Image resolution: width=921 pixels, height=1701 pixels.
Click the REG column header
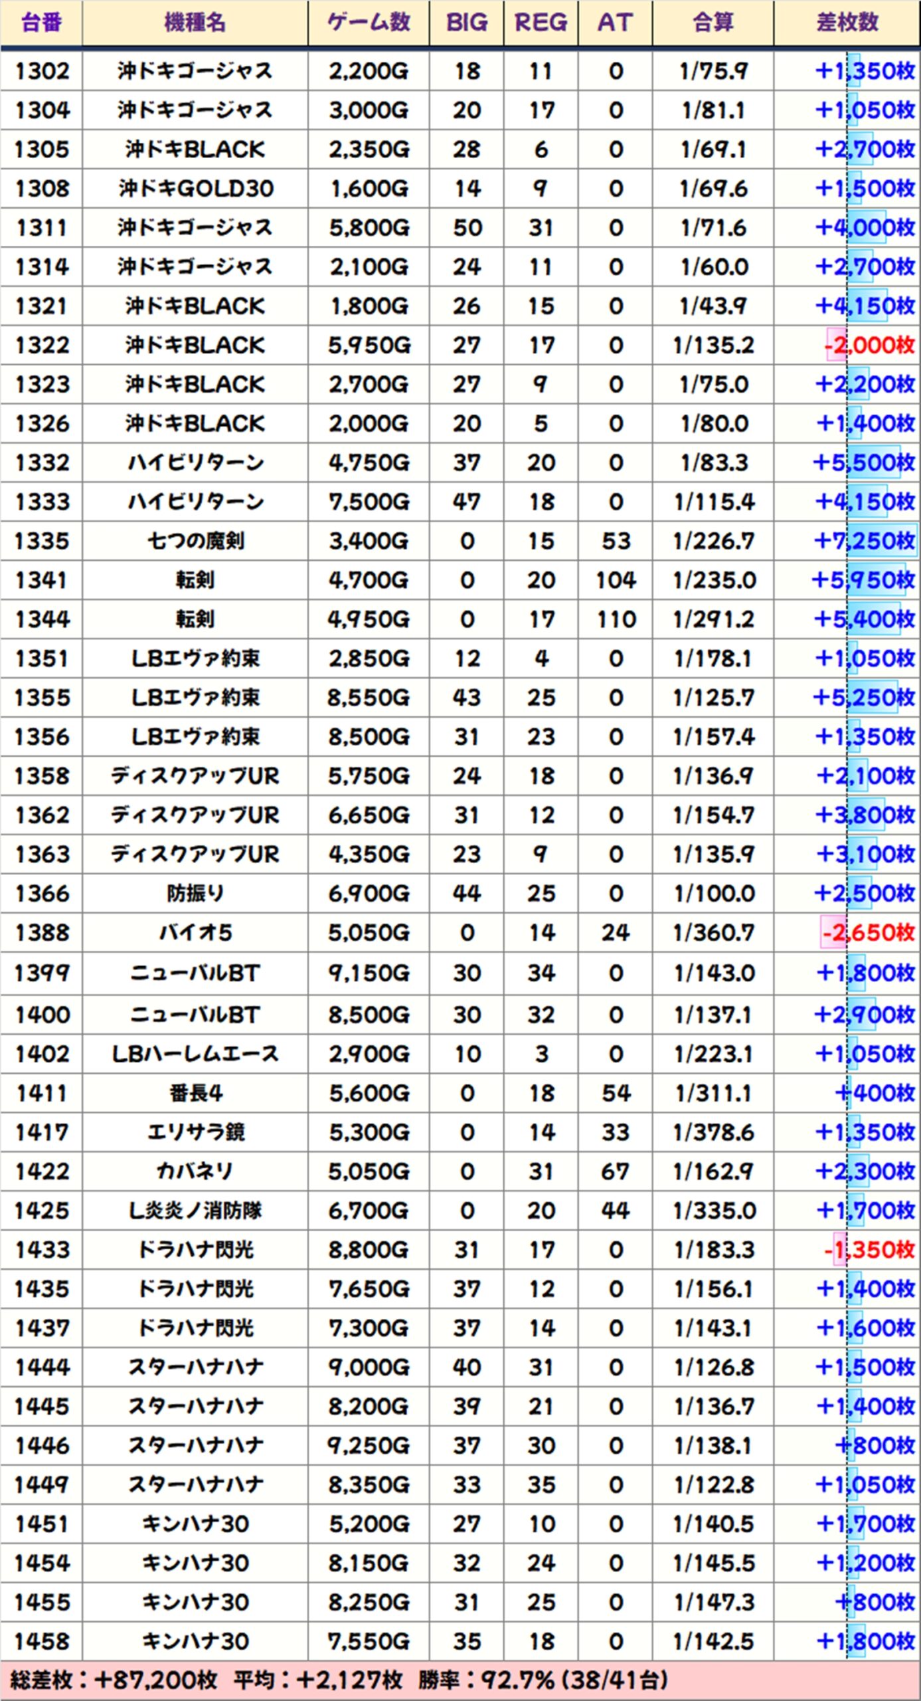(x=541, y=23)
